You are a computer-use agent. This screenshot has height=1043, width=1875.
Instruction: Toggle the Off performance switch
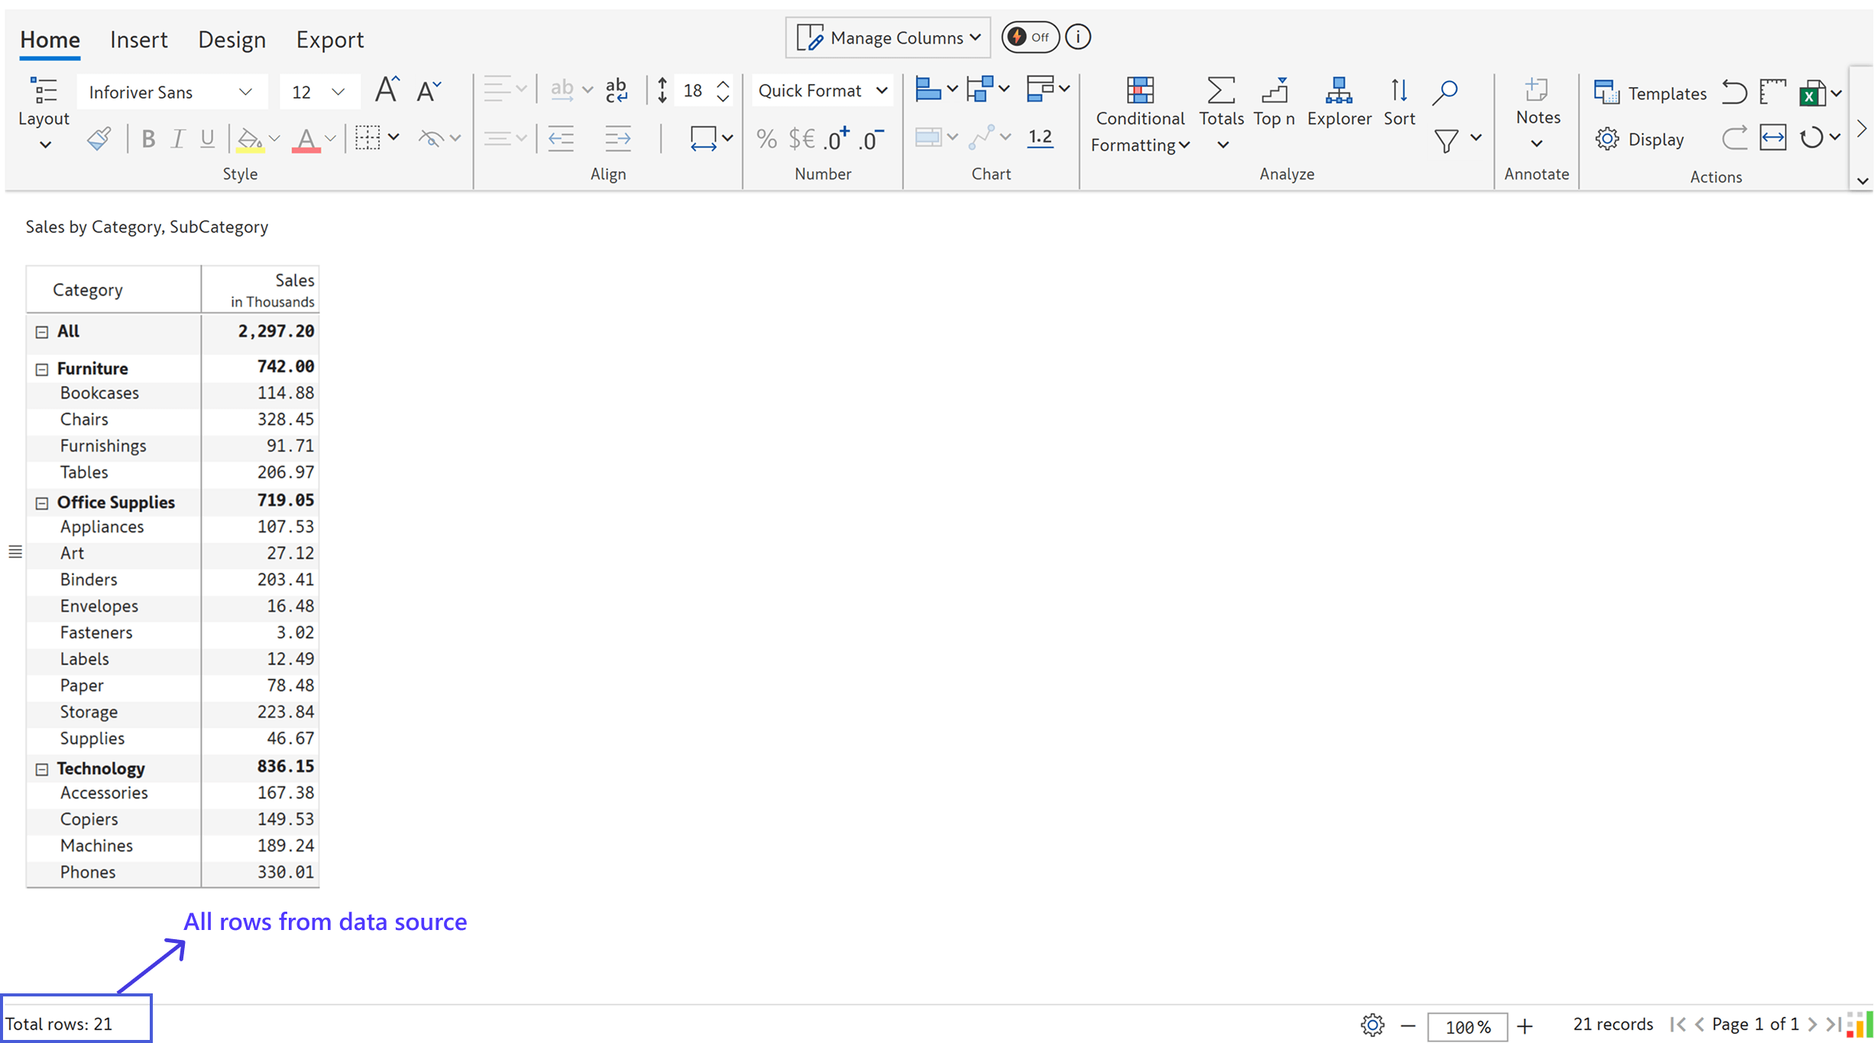[x=1029, y=37]
